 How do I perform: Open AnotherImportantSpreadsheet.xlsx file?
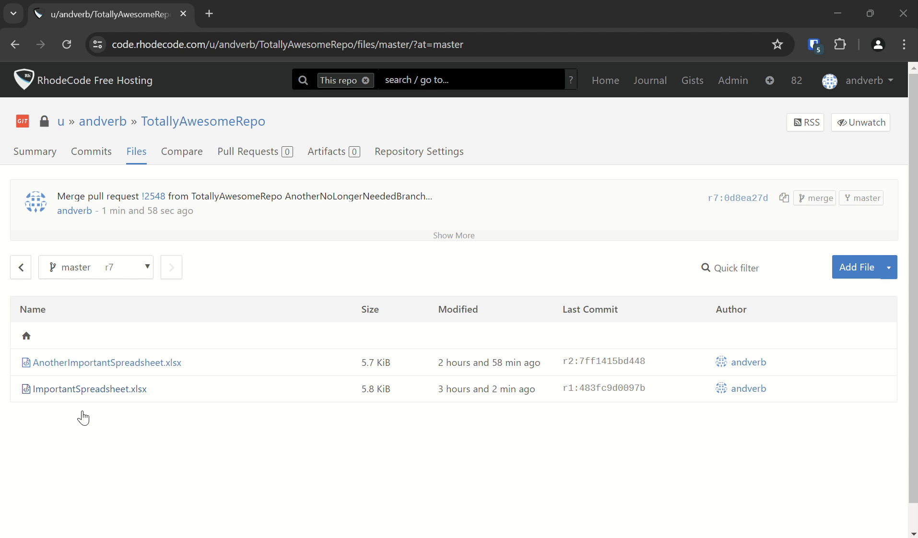tap(107, 363)
